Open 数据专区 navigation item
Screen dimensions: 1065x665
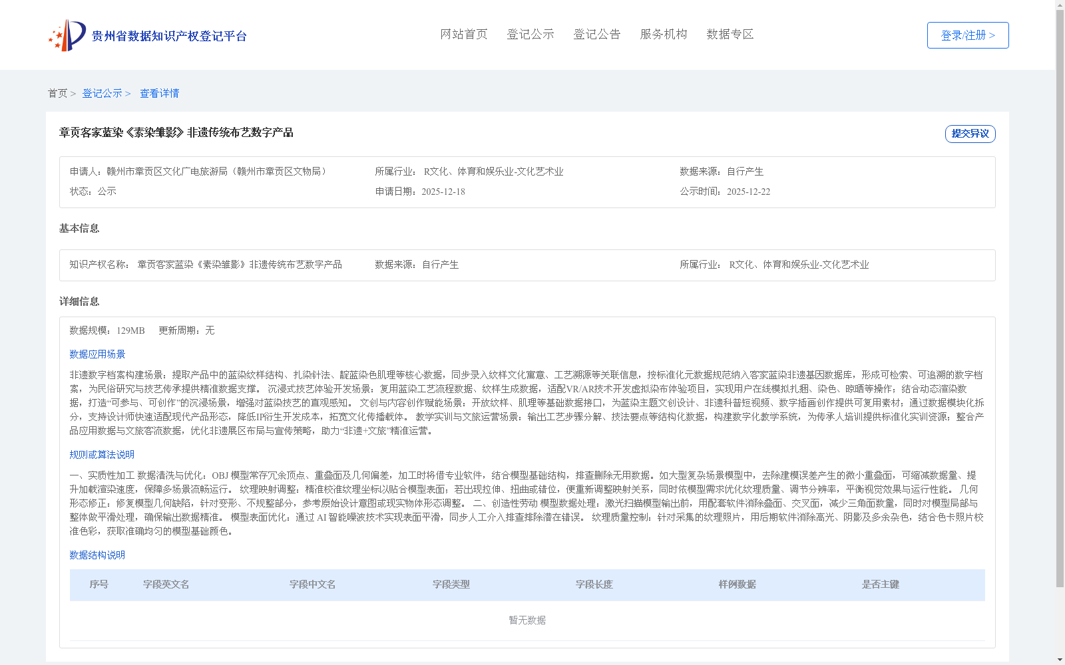click(x=730, y=35)
